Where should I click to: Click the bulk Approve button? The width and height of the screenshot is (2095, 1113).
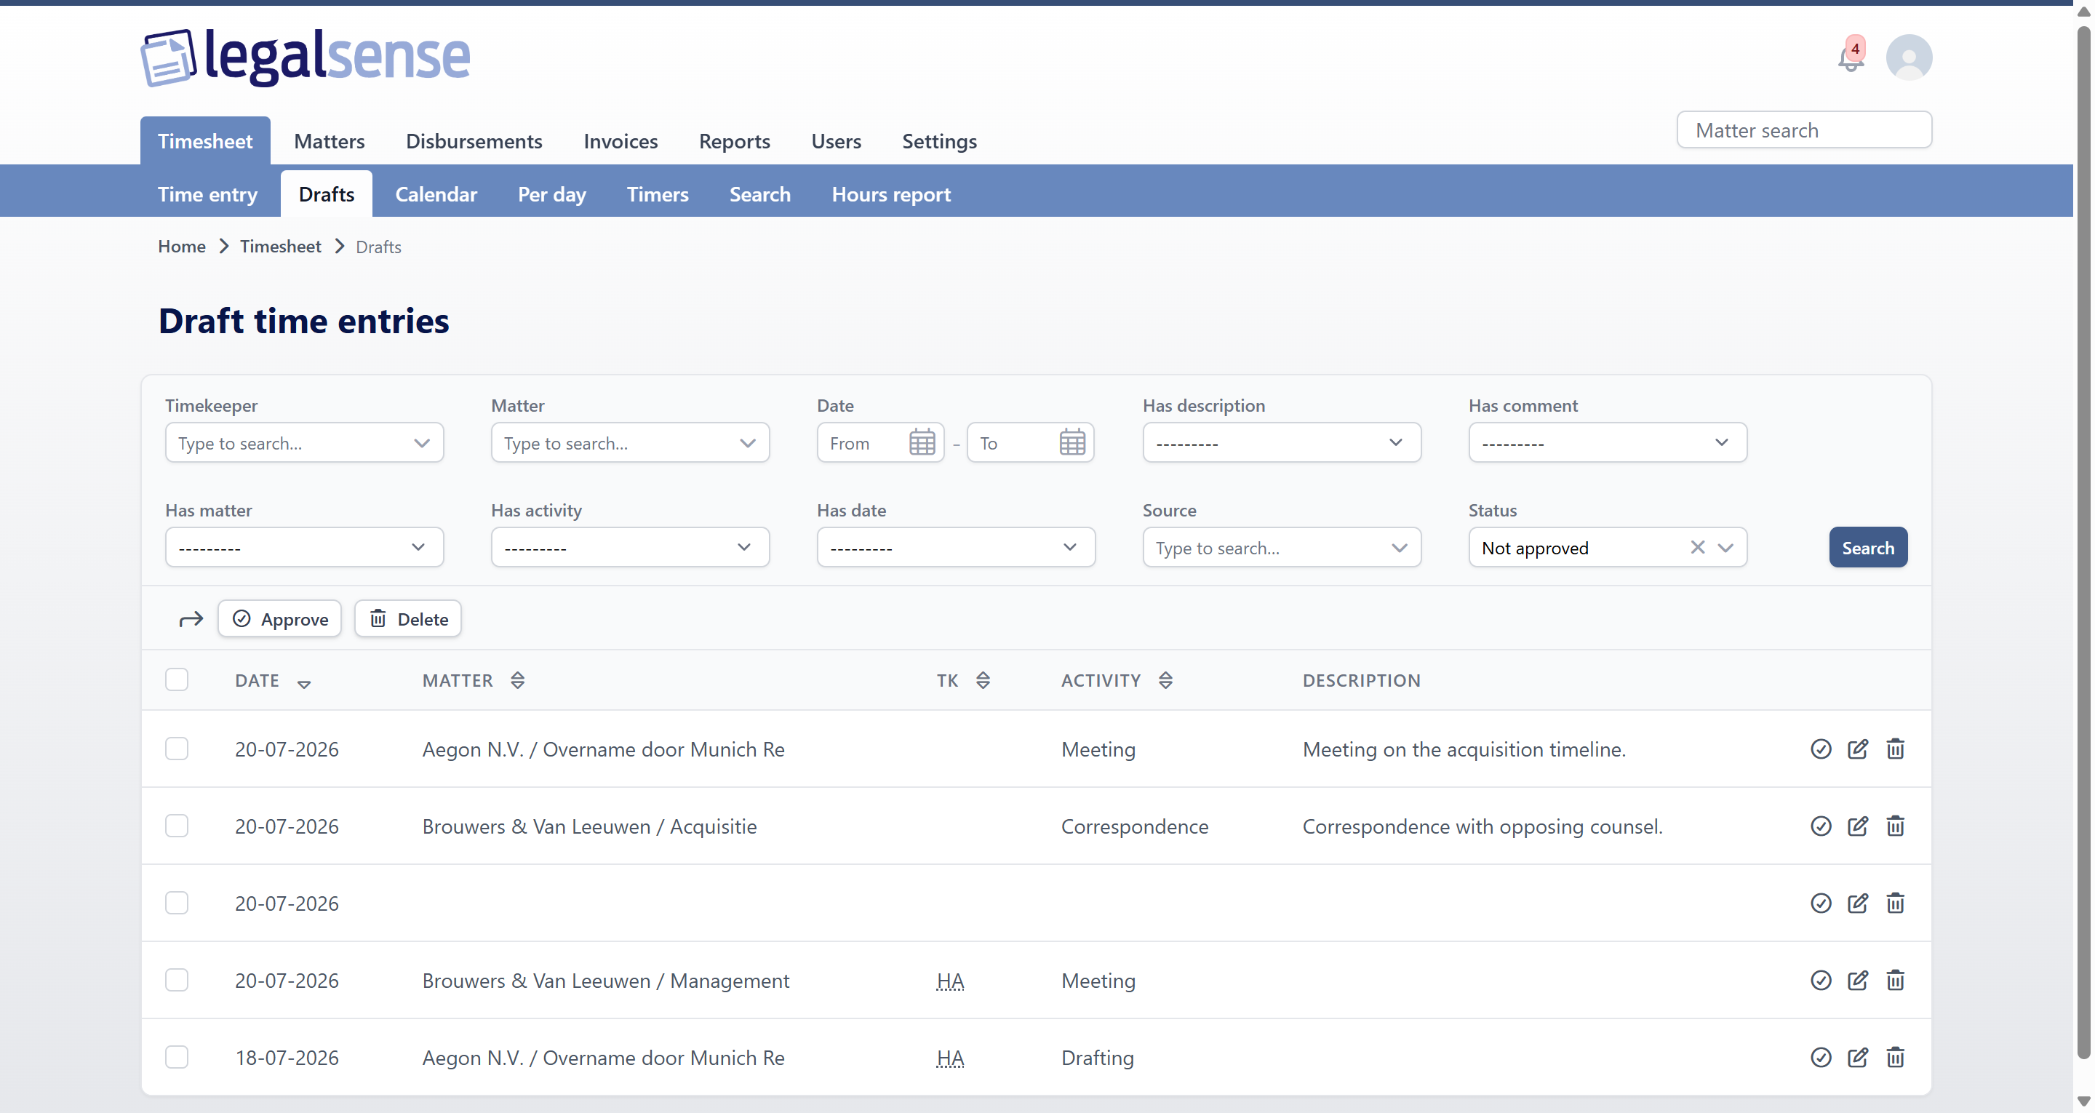(x=280, y=619)
